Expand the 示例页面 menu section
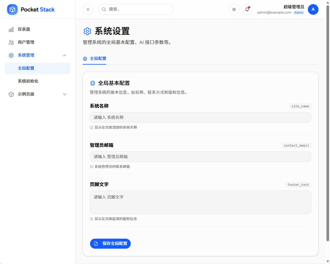Image resolution: width=330 pixels, height=264 pixels. coord(64,94)
